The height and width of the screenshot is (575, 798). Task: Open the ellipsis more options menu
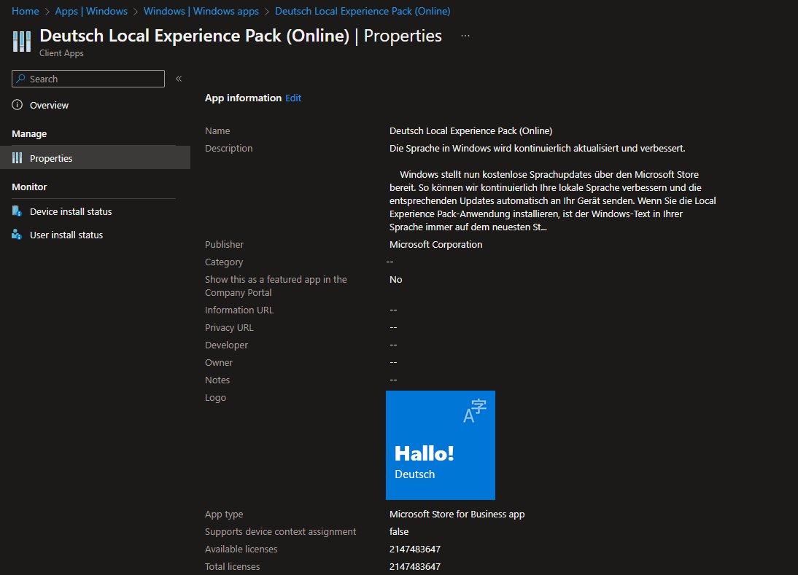pos(465,36)
